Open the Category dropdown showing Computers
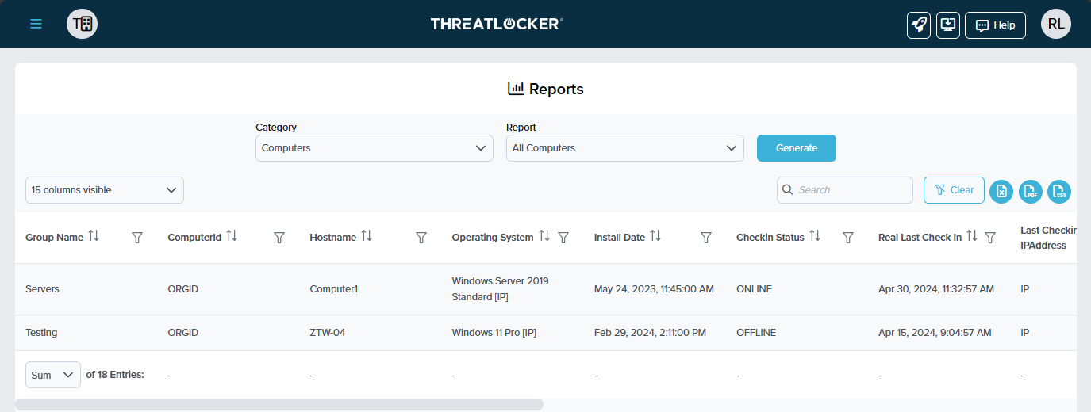Image resolution: width=1091 pixels, height=412 pixels. coord(375,148)
